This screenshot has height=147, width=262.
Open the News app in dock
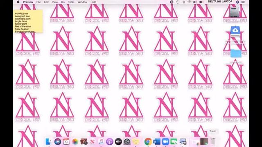pyautogui.click(x=93, y=142)
